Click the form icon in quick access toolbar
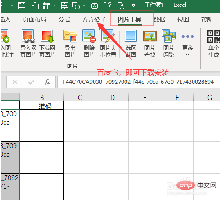Screen dimensions: 221x200 (22, 6)
